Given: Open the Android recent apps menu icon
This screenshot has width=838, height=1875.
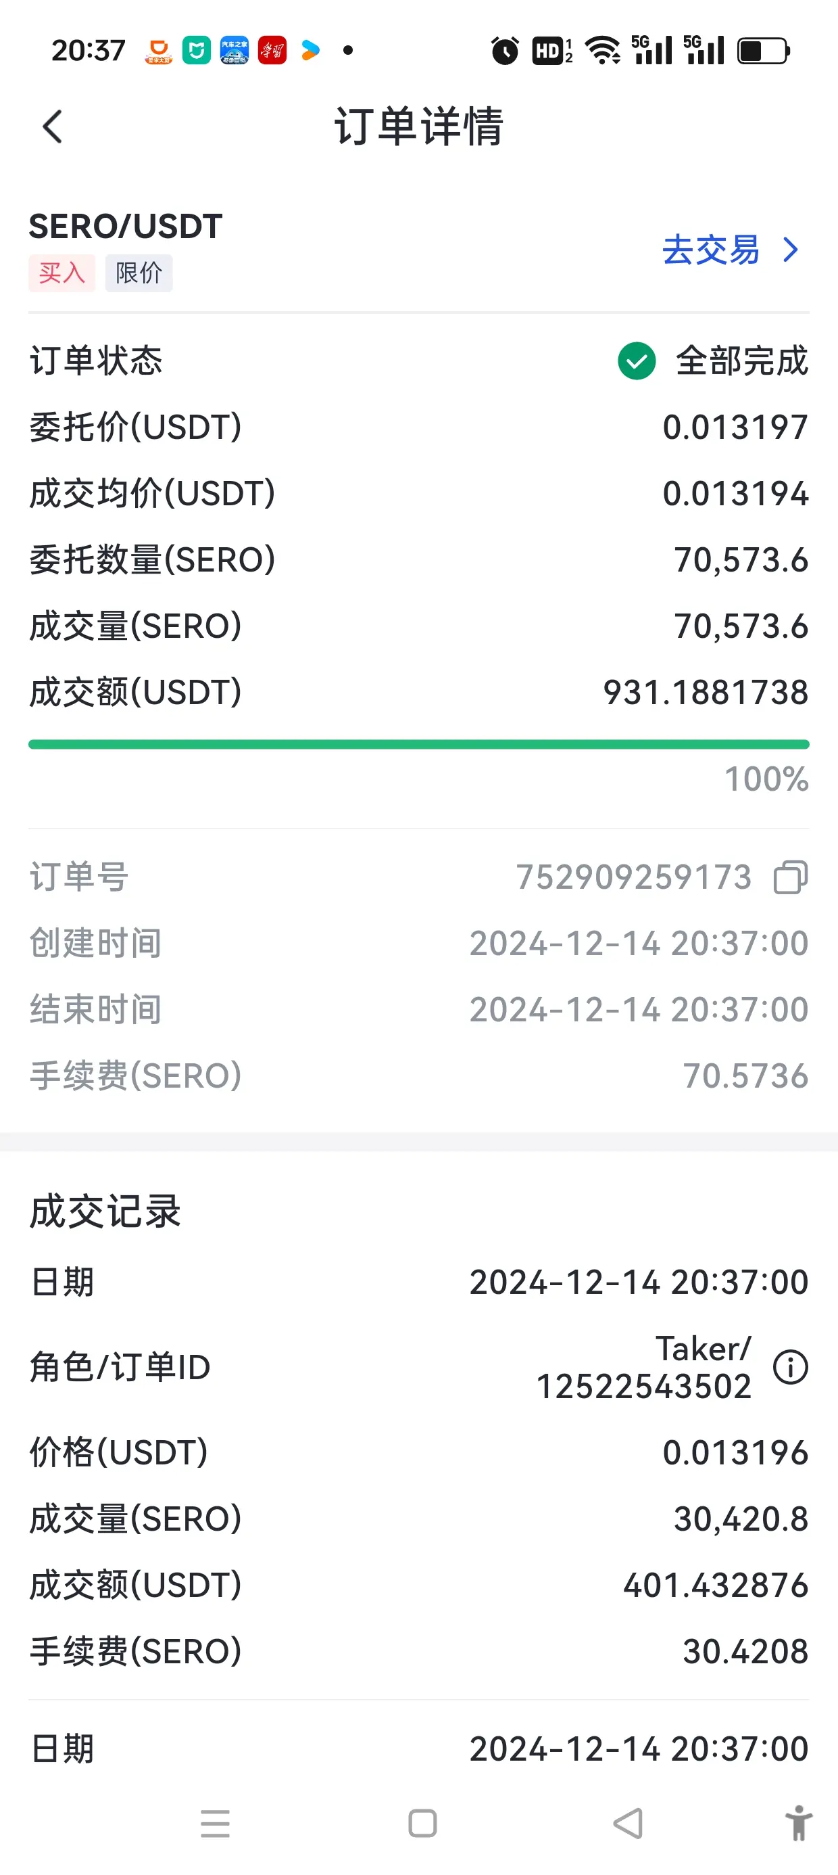Looking at the screenshot, I should 216,1824.
